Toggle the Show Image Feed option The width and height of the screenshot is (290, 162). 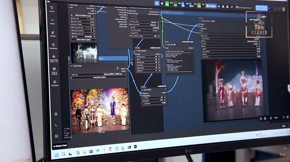pyautogui.click(x=244, y=8)
